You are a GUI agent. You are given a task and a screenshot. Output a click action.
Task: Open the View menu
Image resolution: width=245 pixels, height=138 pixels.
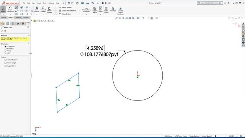pyautogui.click(x=34, y=3)
